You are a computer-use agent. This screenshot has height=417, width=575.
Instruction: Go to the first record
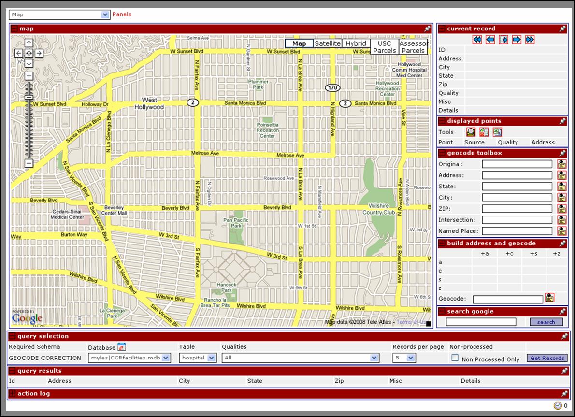coord(477,40)
